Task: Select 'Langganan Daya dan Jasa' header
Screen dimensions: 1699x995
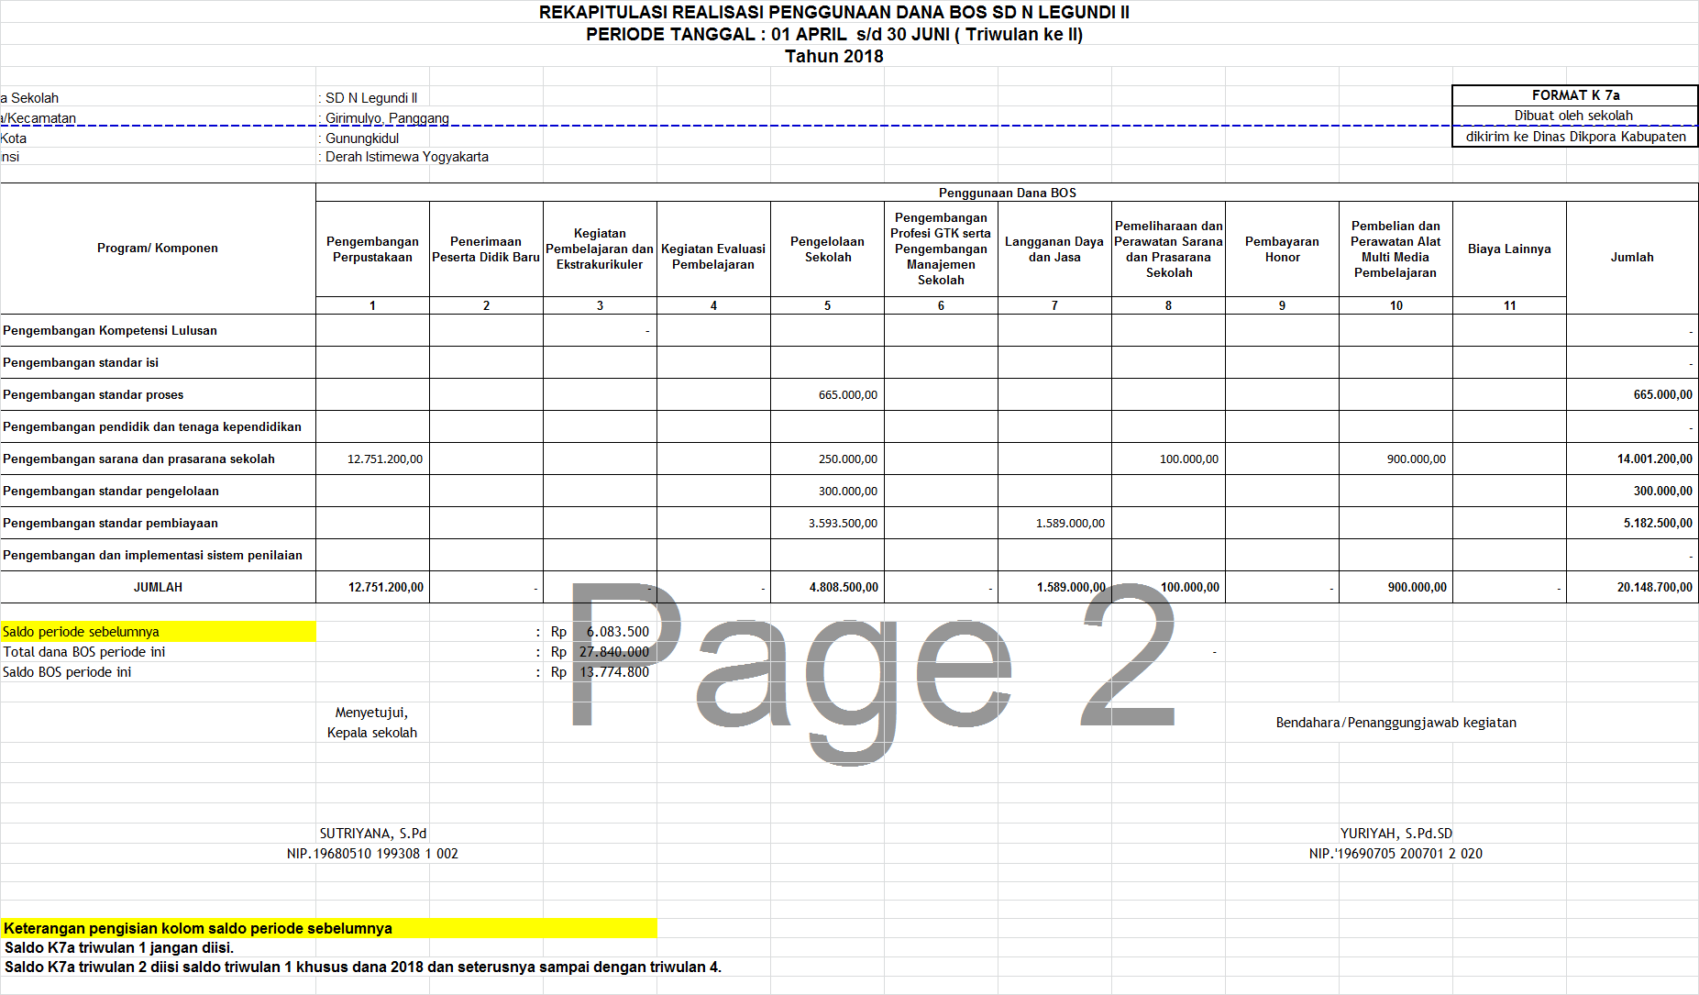Action: [x=1054, y=249]
